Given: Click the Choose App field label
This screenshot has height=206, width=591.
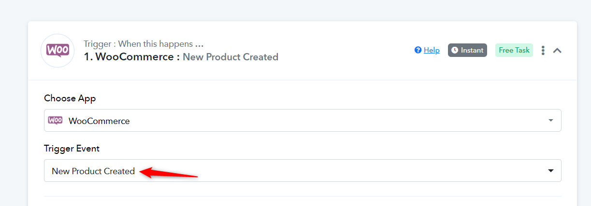Looking at the screenshot, I should (x=70, y=98).
